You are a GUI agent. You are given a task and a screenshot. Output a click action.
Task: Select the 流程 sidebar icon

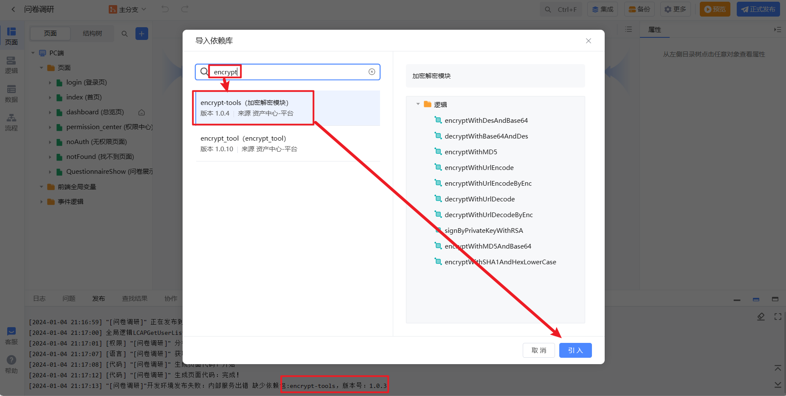coord(11,122)
